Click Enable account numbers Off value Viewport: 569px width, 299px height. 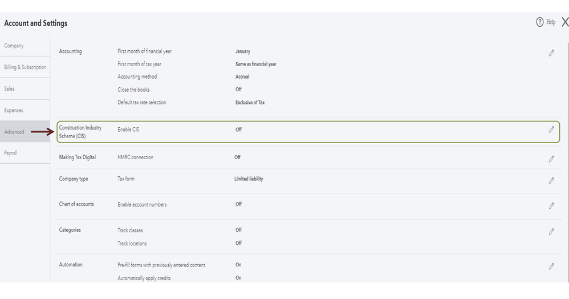tap(238, 204)
